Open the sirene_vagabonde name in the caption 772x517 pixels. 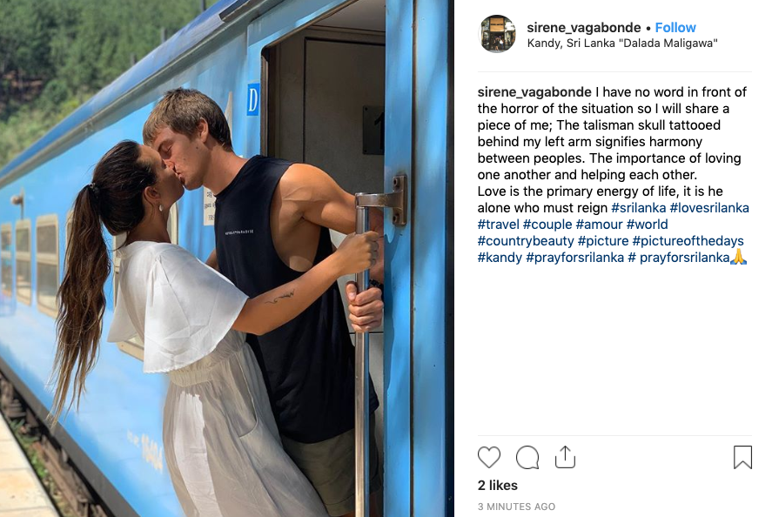coord(534,92)
